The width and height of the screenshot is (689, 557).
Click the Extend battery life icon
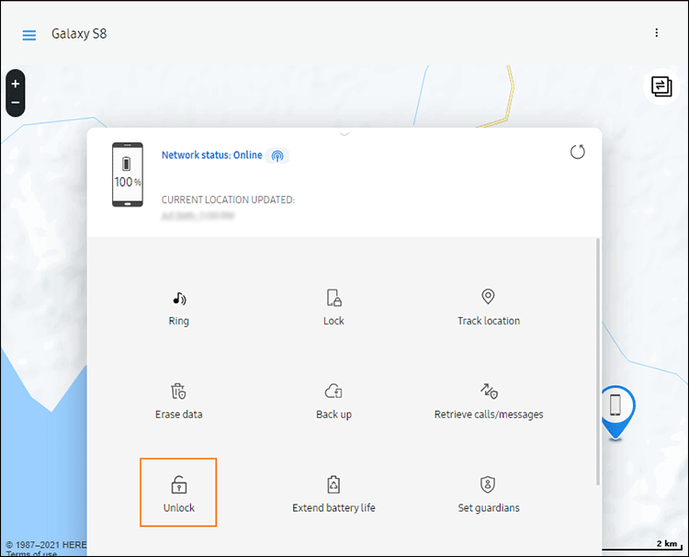(x=333, y=484)
